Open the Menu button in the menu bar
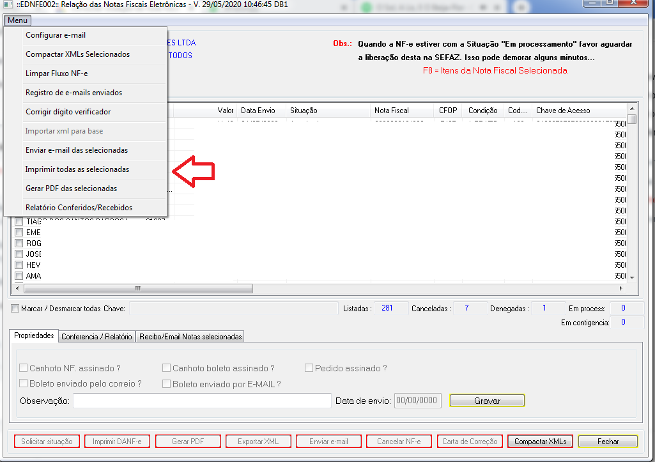Screen dimensions: 655x462 pyautogui.click(x=17, y=20)
